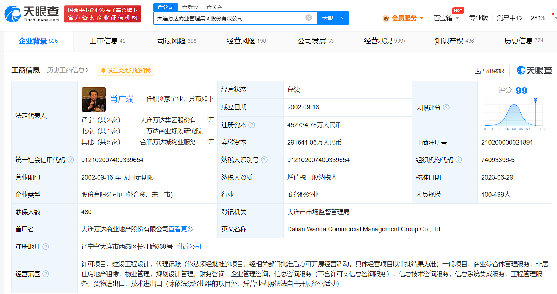Click 大连万达集团股份有… company link

coord(171,120)
